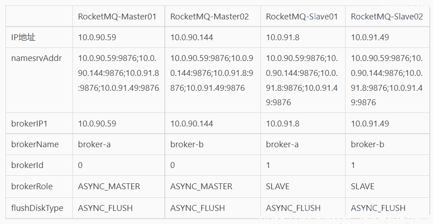Click the IP地址 row label

tap(23, 37)
